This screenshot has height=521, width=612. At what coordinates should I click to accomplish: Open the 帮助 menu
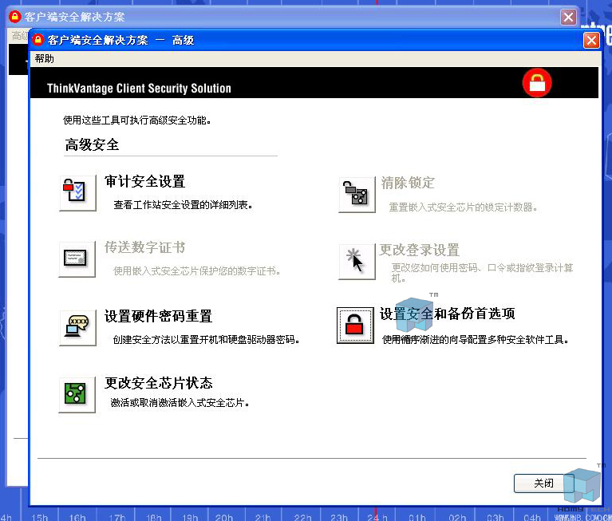(44, 58)
